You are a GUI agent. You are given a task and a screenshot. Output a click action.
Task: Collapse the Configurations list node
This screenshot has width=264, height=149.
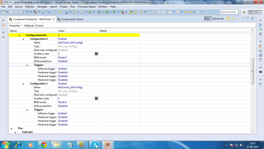pyautogui.click(x=19, y=35)
